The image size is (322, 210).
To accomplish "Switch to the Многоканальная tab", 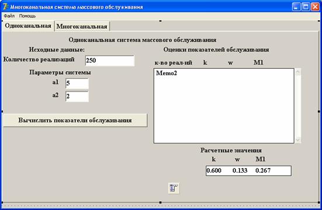I will pyautogui.click(x=82, y=26).
